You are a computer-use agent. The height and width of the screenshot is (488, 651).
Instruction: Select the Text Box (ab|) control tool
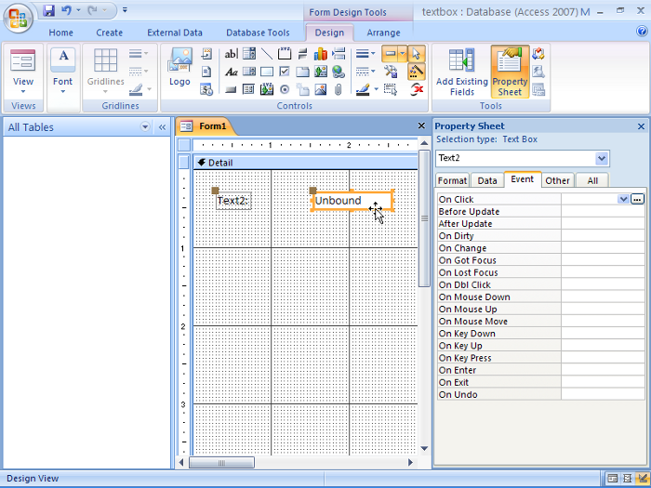click(x=231, y=54)
